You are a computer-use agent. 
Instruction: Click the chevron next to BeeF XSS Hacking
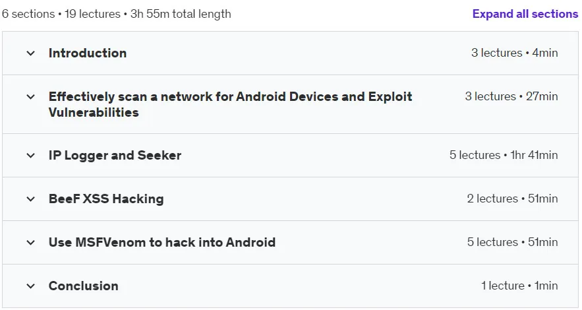point(31,199)
